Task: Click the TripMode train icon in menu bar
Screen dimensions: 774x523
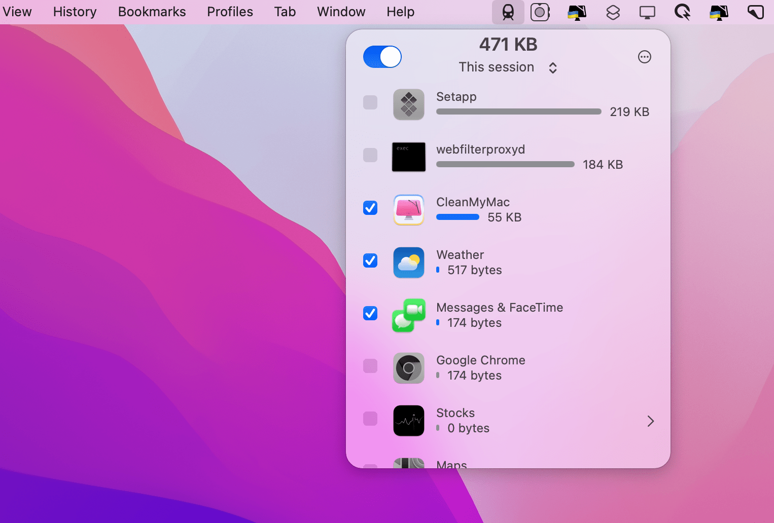Action: point(508,12)
